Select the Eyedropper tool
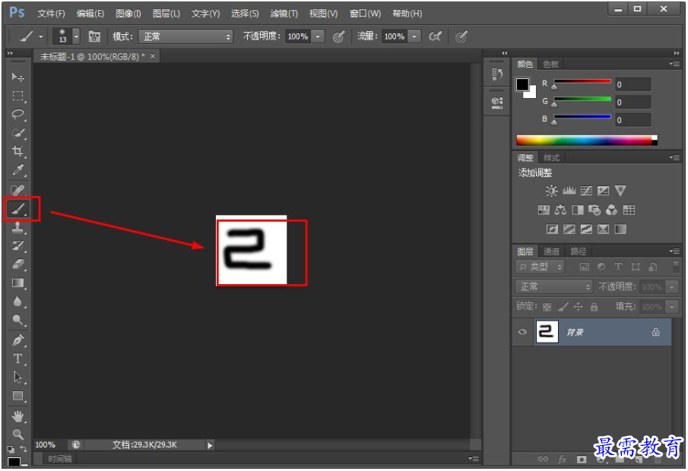The image size is (688, 471). [x=17, y=170]
